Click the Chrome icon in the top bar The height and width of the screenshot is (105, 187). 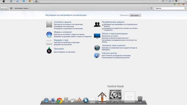30,1
